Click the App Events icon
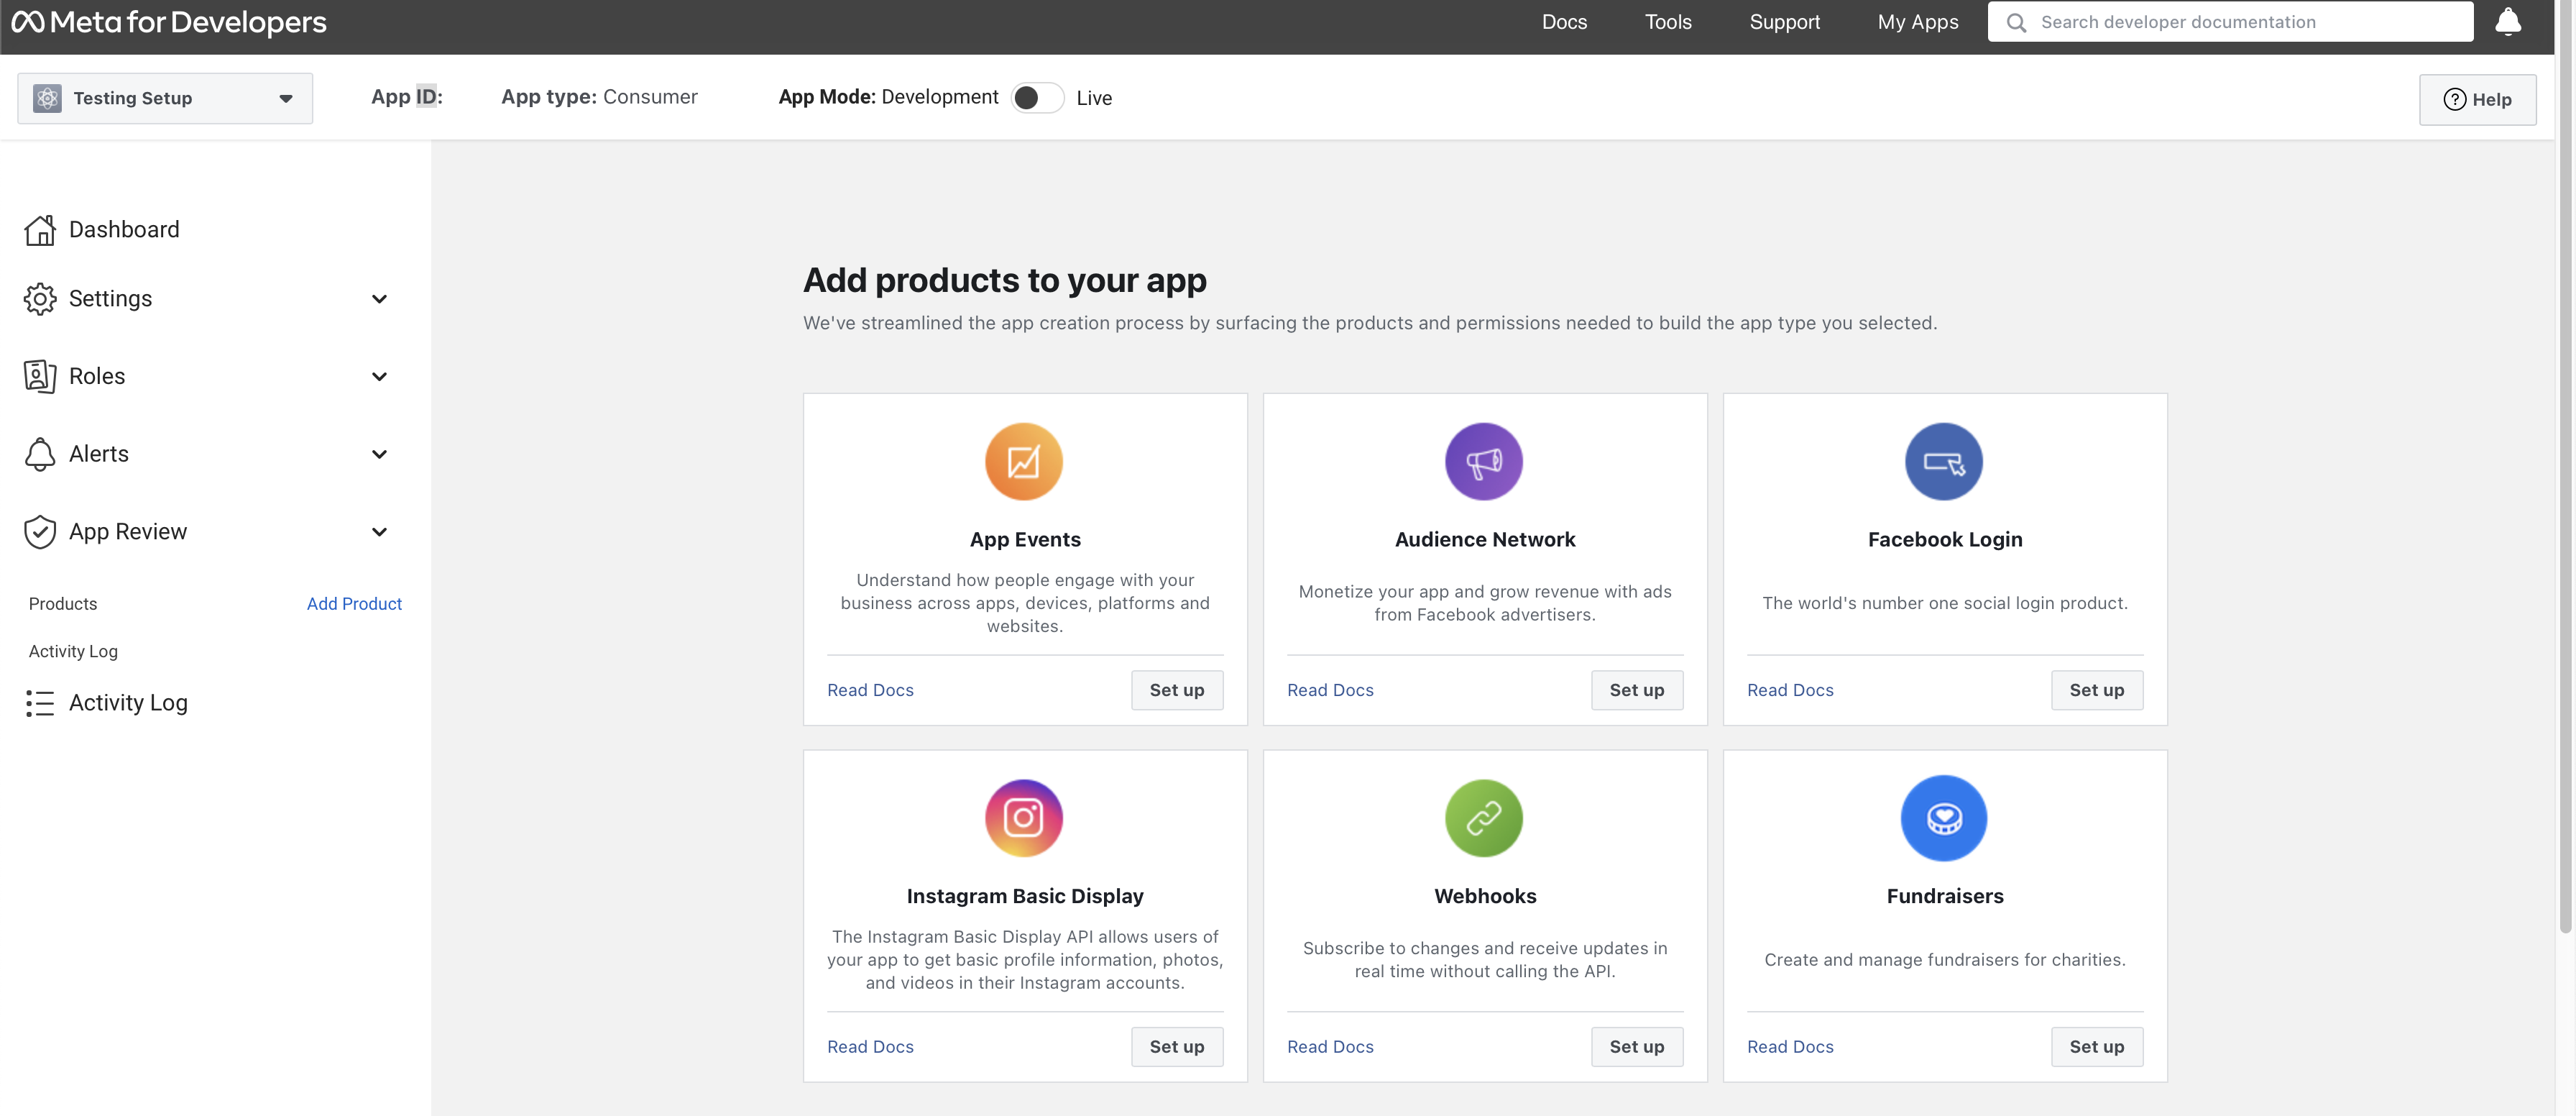The width and height of the screenshot is (2576, 1116). (x=1023, y=460)
